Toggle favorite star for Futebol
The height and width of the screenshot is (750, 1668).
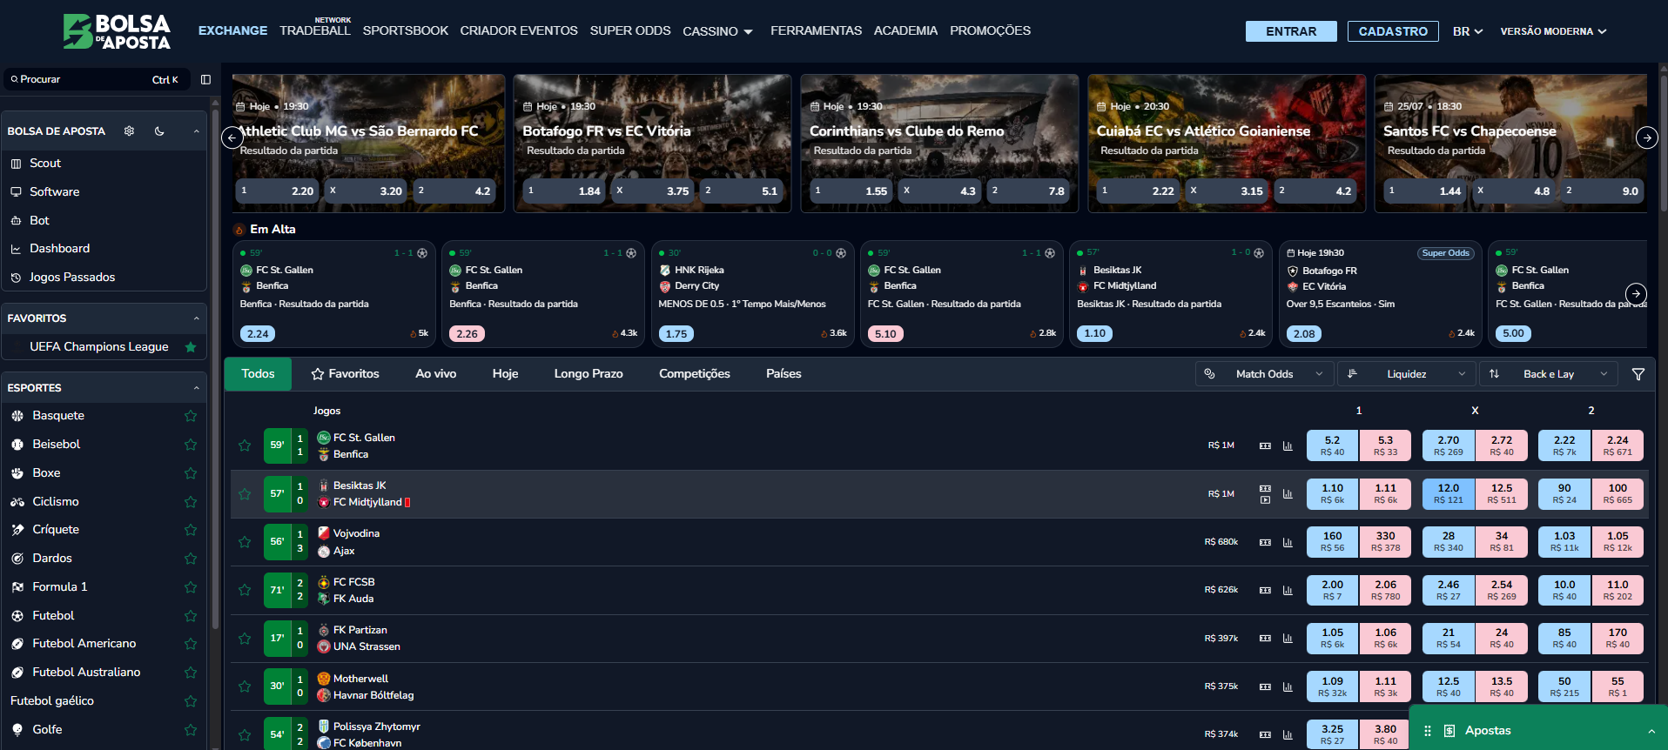click(x=191, y=616)
